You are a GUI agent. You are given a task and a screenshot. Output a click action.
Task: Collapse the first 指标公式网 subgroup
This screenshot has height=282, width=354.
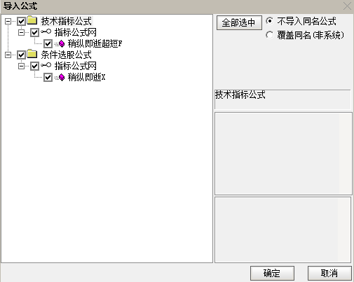21,33
